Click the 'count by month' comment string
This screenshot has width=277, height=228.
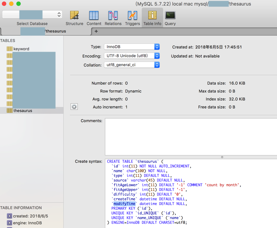pos(222,185)
